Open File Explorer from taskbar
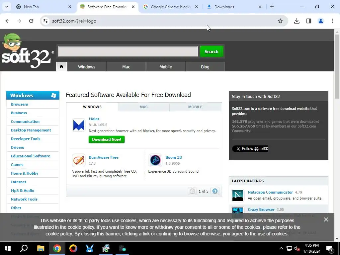The width and height of the screenshot is (340, 255). tap(41, 248)
